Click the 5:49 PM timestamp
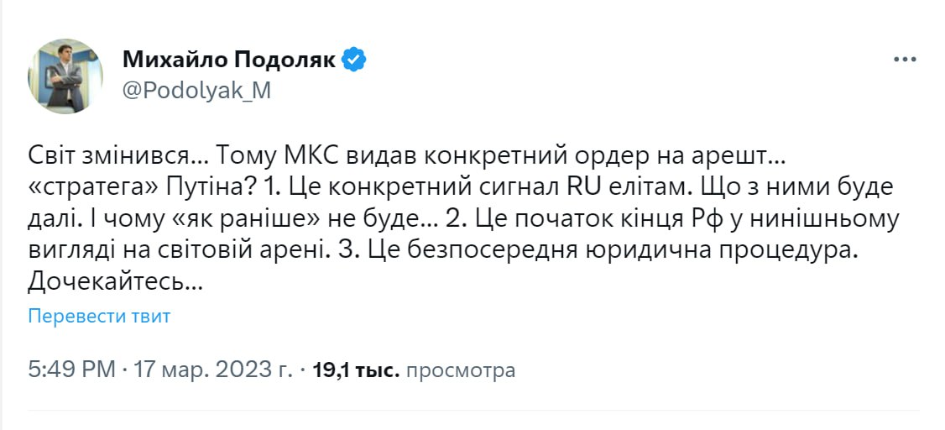945x430 pixels. [71, 370]
